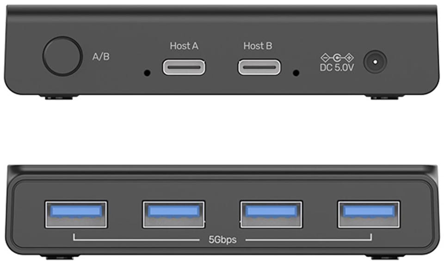The width and height of the screenshot is (444, 261).
Task: Click the right rubber foot of top device
Action: tap(384, 97)
